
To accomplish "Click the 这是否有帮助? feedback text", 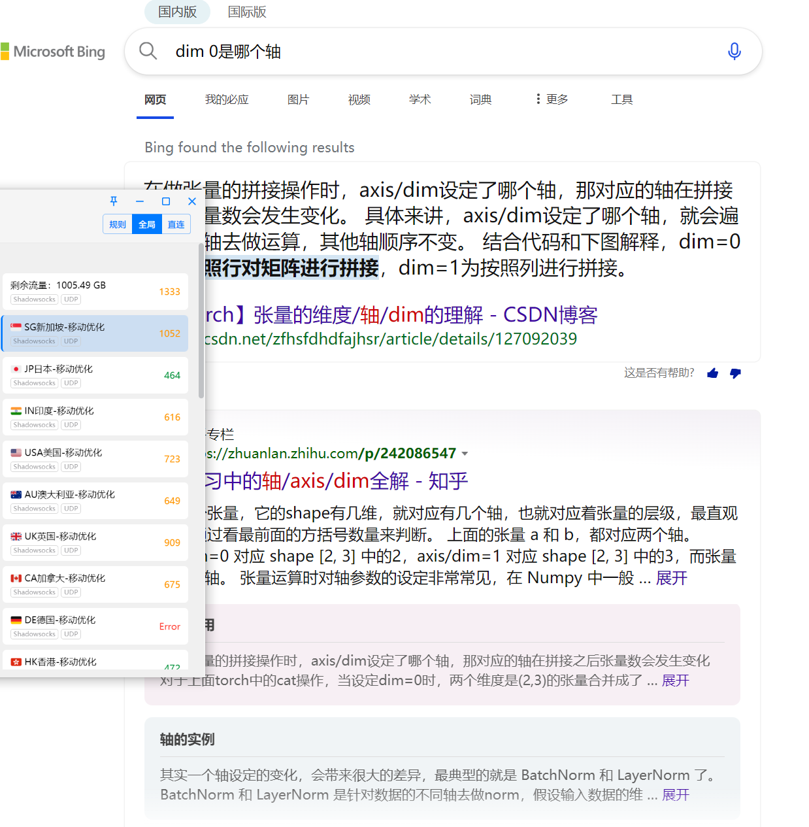I will tap(659, 373).
